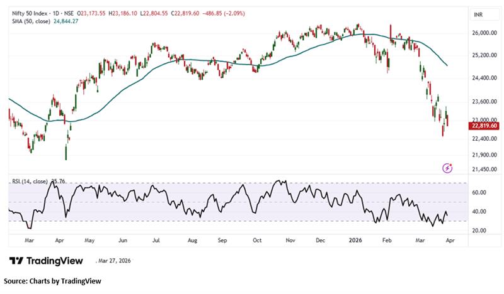The width and height of the screenshot is (504, 294).
Task: Click the TradingView logo
Action: 48,261
